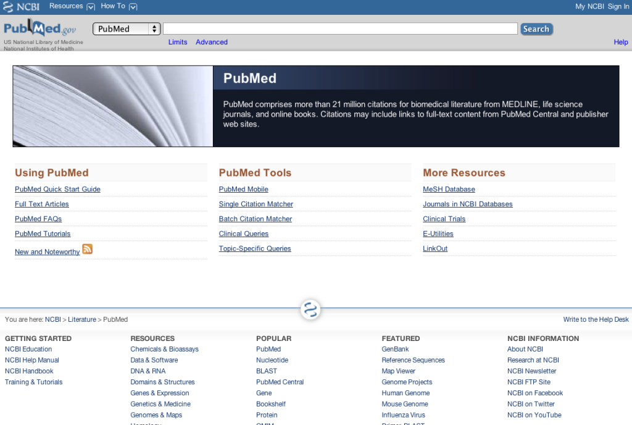Open the E-Utilities link

pyautogui.click(x=438, y=234)
